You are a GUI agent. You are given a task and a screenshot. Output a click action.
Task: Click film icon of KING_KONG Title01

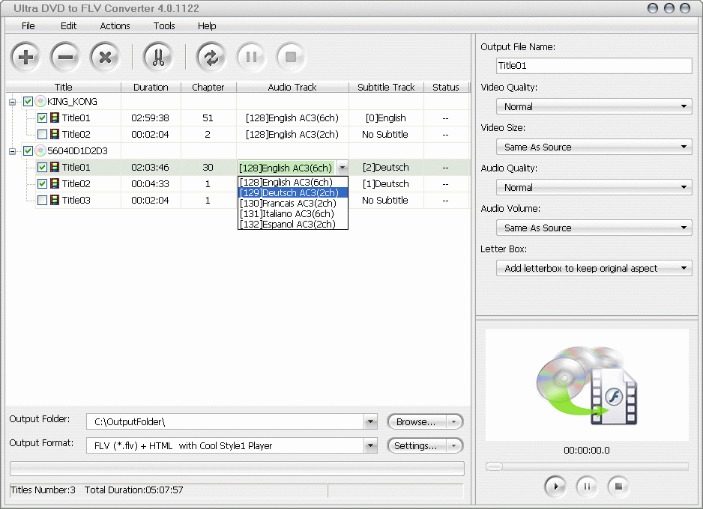[x=55, y=118]
